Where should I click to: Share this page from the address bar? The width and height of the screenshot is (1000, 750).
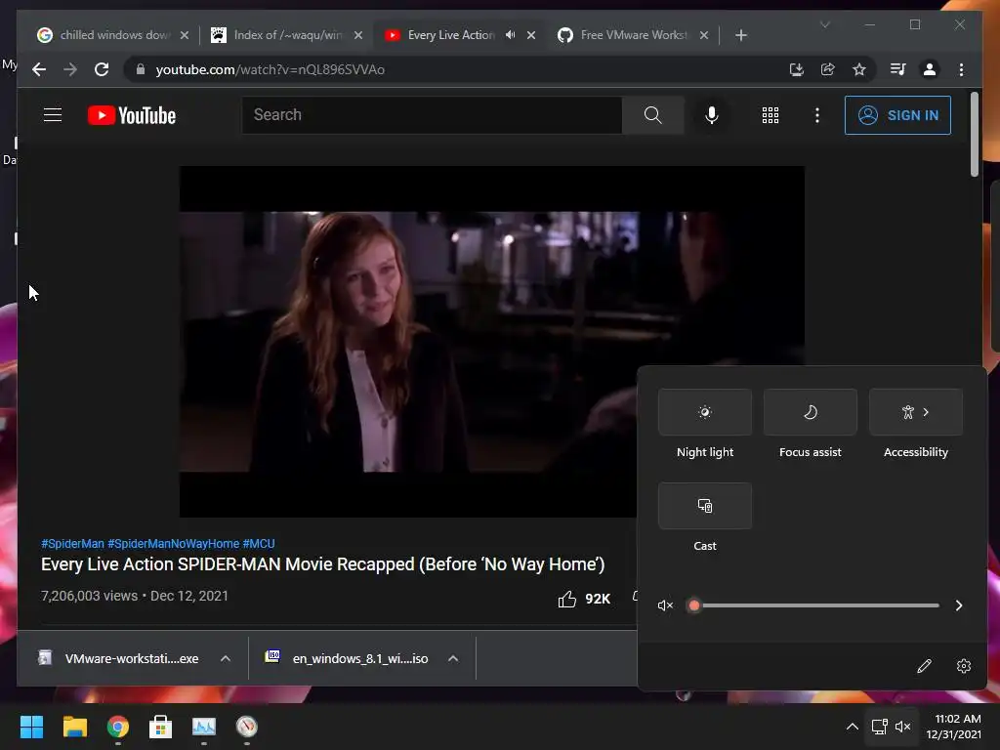point(828,69)
